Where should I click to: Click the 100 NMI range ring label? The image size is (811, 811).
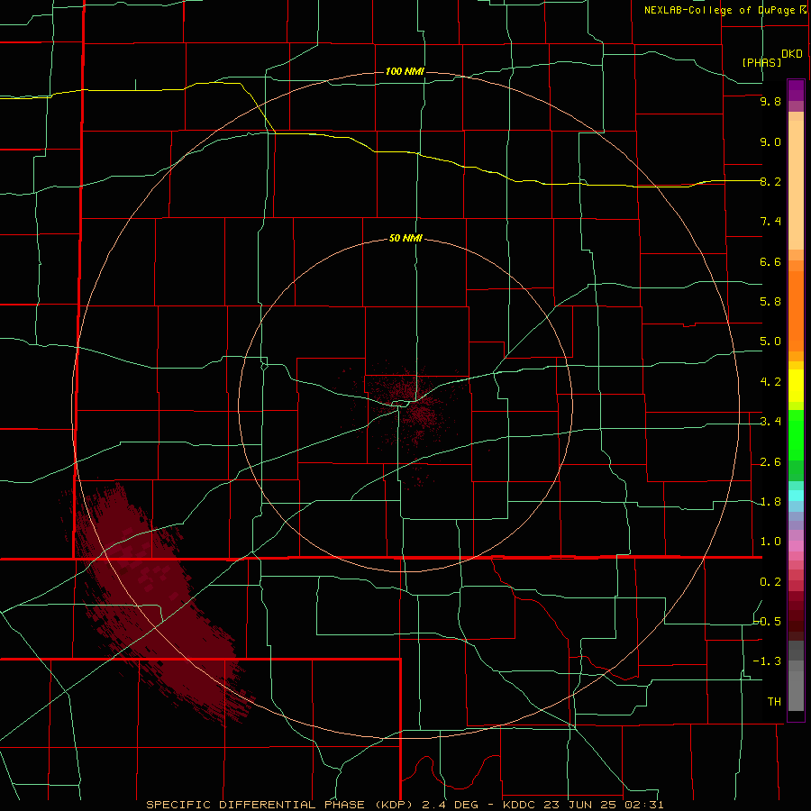405,71
